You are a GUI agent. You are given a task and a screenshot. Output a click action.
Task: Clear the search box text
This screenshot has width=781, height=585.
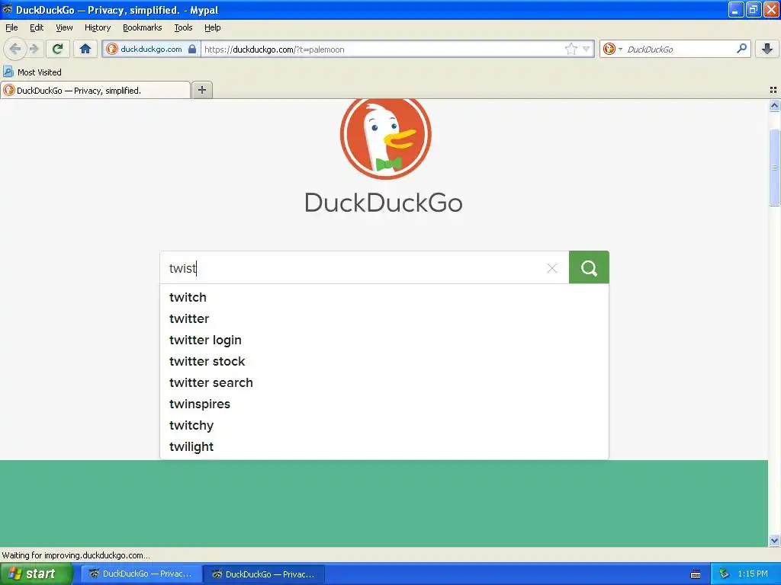[552, 268]
